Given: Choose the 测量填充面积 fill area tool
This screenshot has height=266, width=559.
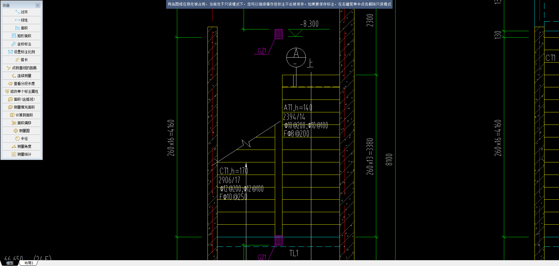Looking at the screenshot, I should coord(22,107).
